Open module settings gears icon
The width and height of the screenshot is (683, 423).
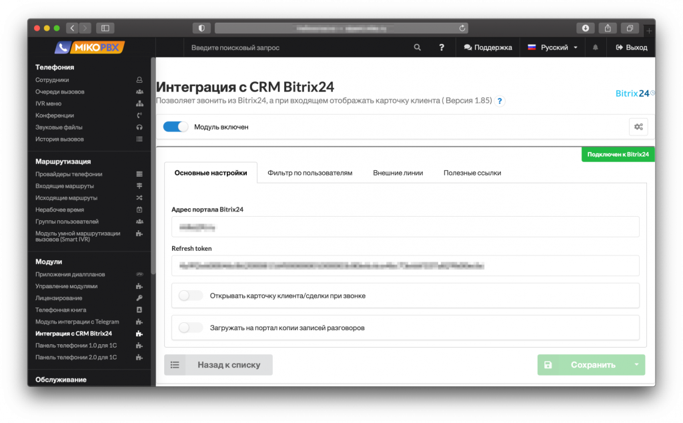coord(638,127)
